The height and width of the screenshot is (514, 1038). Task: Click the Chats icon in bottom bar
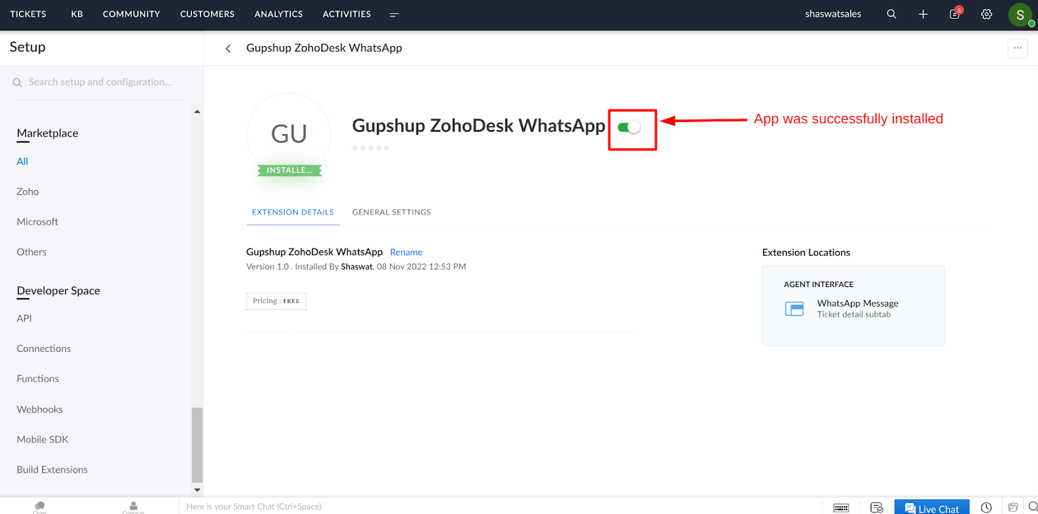click(40, 506)
